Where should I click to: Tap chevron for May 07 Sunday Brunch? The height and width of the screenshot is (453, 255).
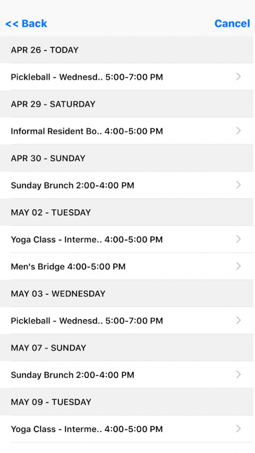(239, 374)
